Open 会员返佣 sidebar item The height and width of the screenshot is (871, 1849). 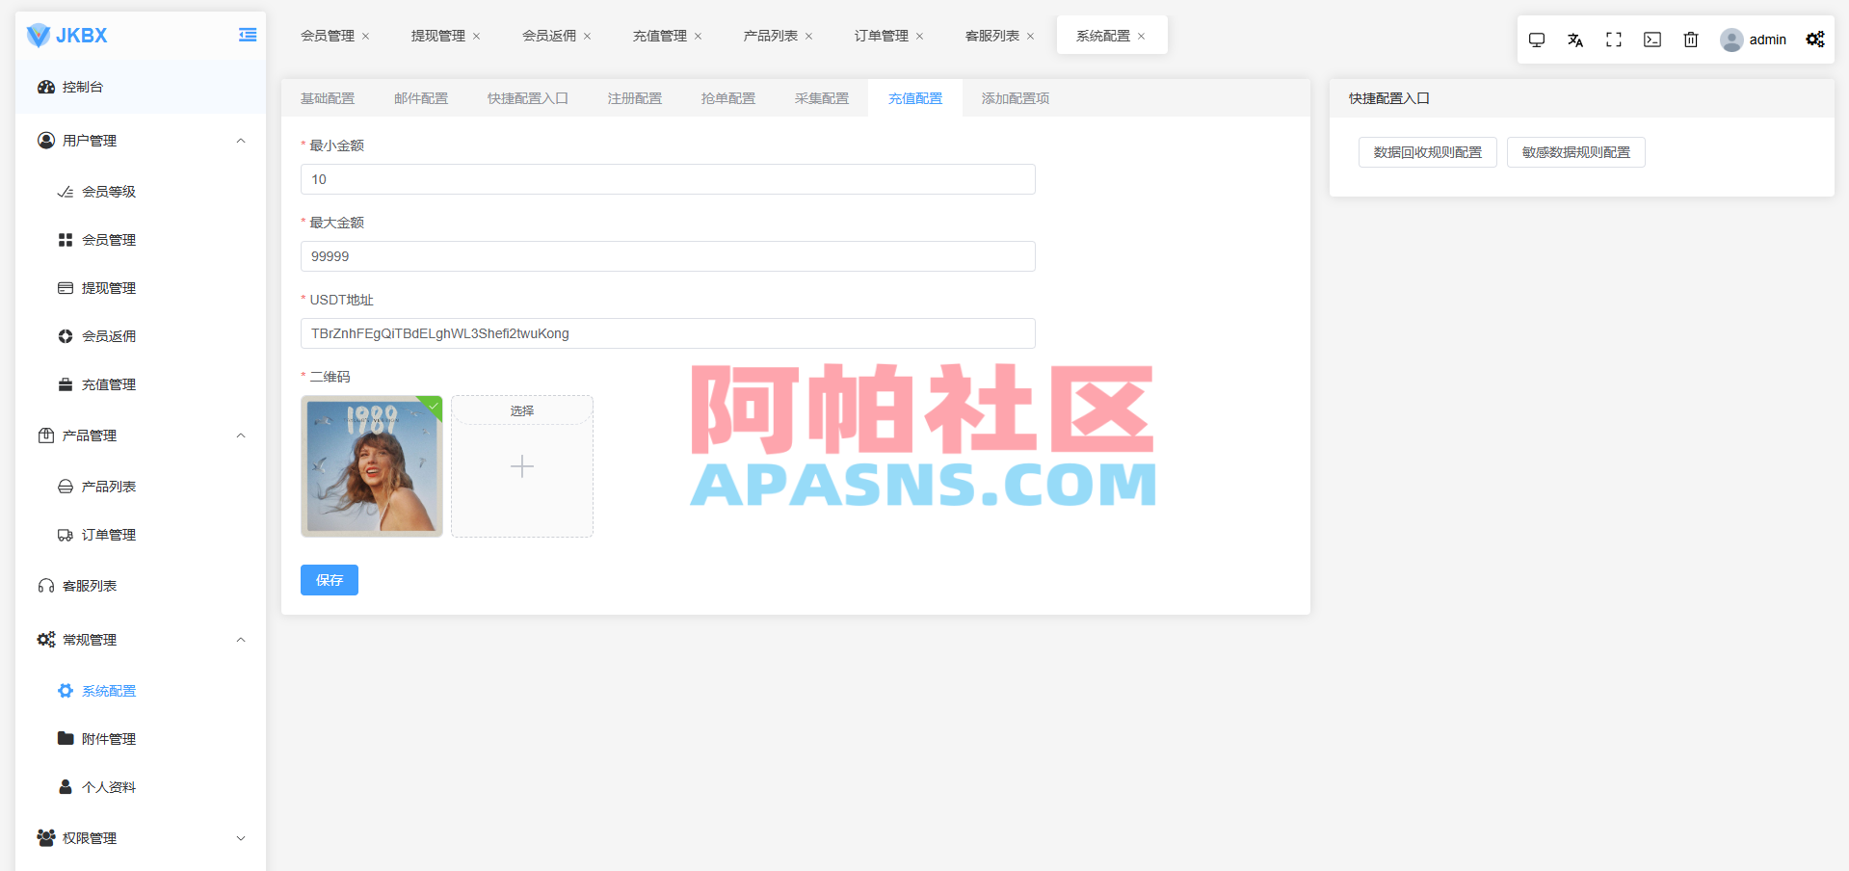[x=141, y=336]
